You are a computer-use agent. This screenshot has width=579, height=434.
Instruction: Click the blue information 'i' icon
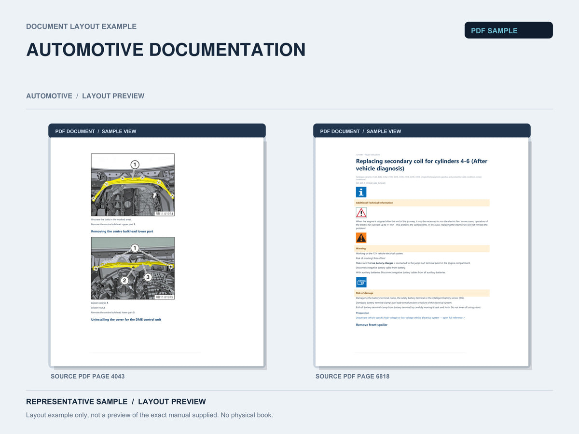(x=361, y=192)
